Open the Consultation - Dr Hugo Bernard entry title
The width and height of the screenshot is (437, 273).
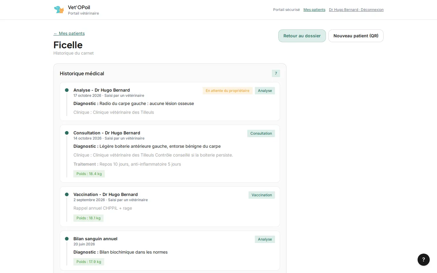tap(107, 133)
